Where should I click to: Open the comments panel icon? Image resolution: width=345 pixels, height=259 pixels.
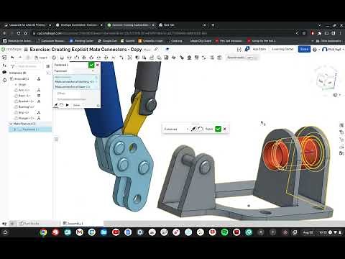tap(4, 73)
